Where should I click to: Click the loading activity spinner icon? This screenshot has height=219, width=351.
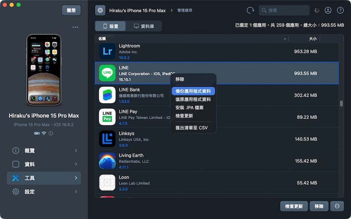317,10
